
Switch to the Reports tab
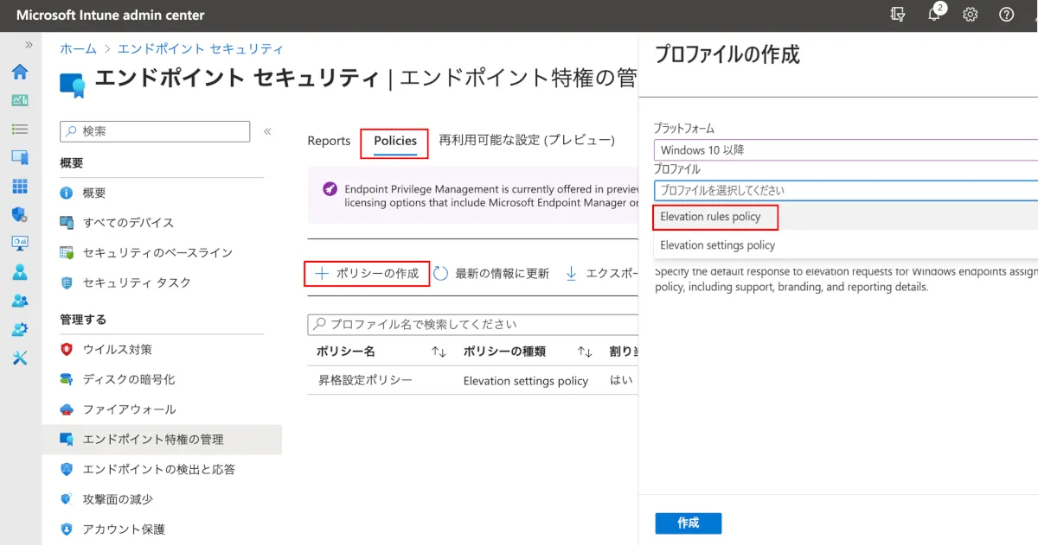click(x=329, y=141)
